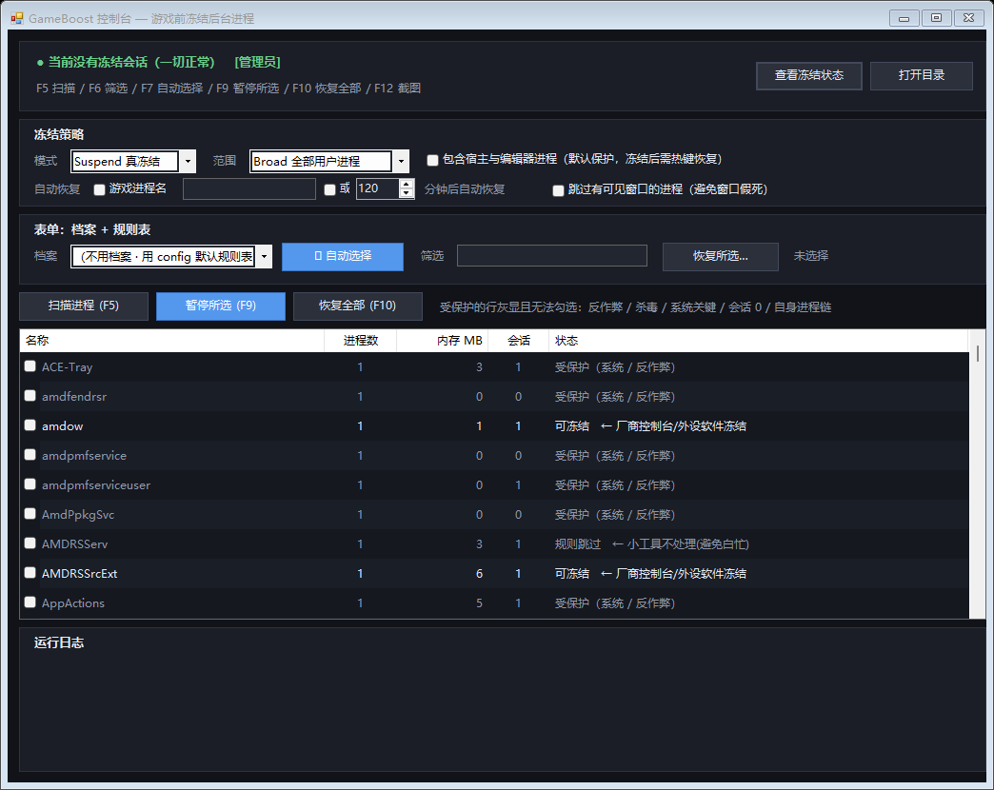
Task: Select the AMDRSSrcExt process name
Action: [x=79, y=574]
